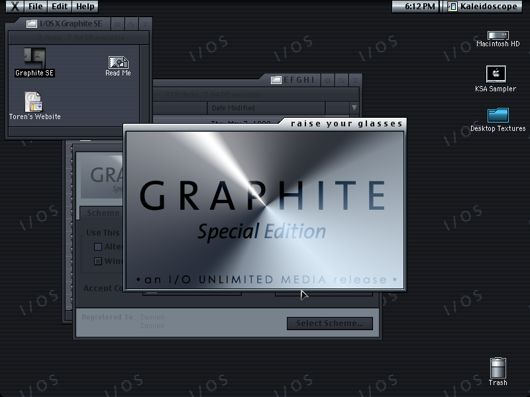Screen dimensions: 530x397
Task: Click the collapse arrow button on the I/OS X Graphite SE window
Action: (x=145, y=24)
